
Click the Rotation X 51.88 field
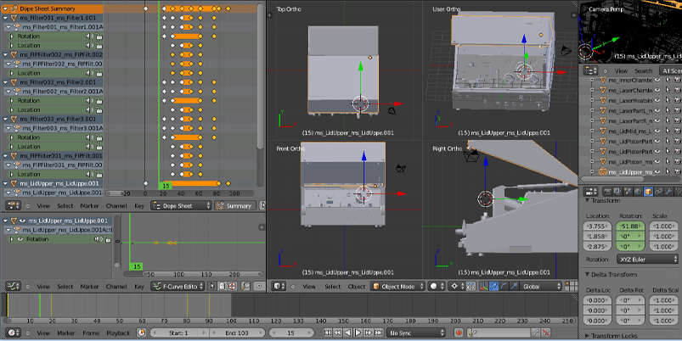[x=630, y=226]
